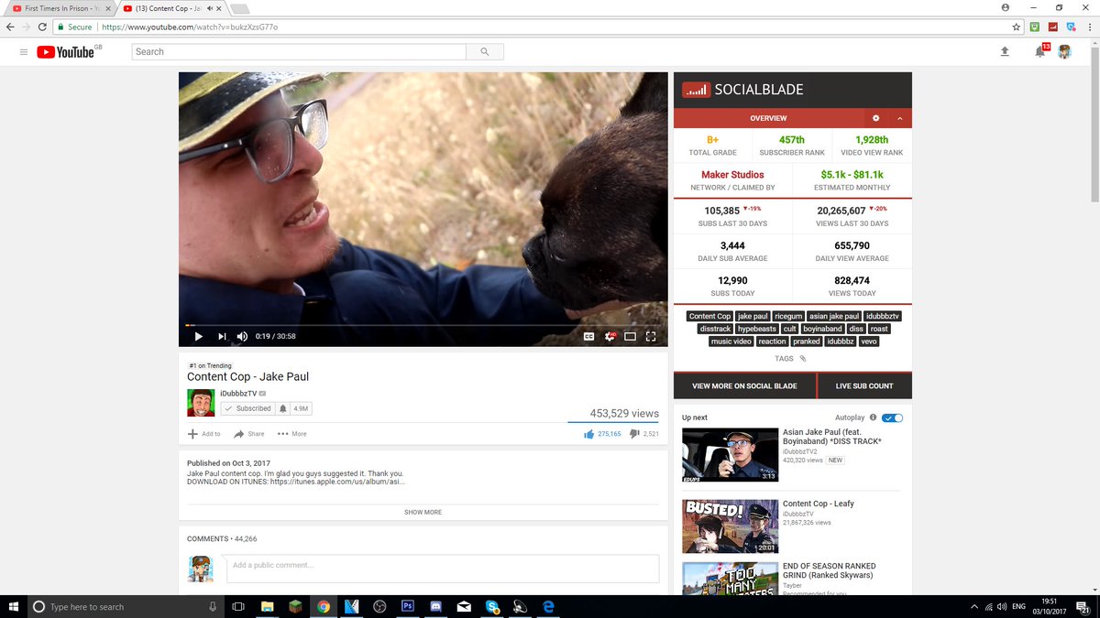This screenshot has width=1100, height=618.
Task: Skip to the next video
Action: pos(221,336)
